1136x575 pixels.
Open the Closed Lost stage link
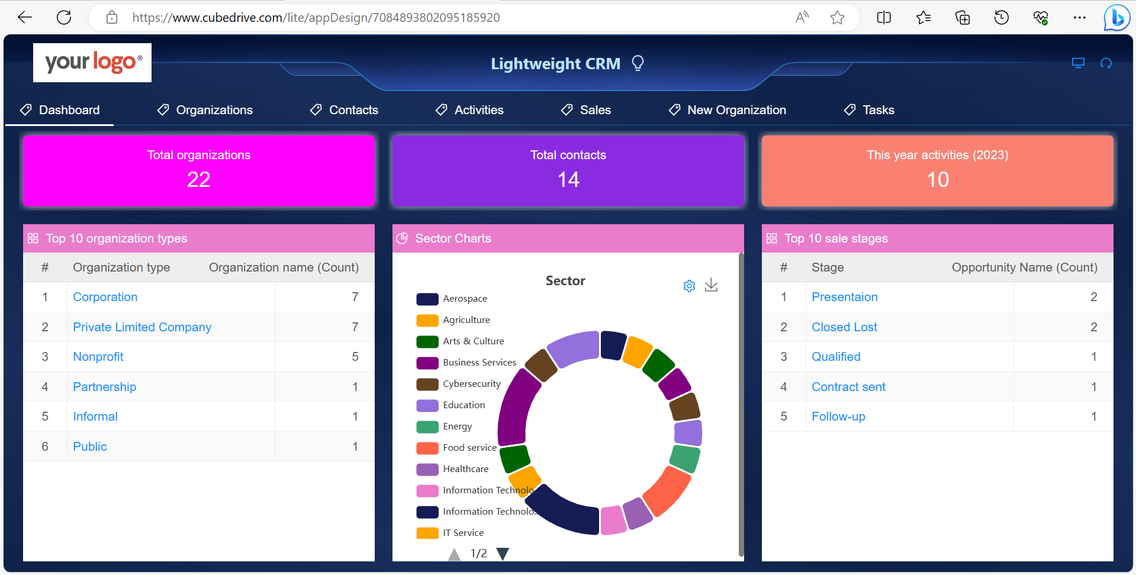[x=844, y=327]
